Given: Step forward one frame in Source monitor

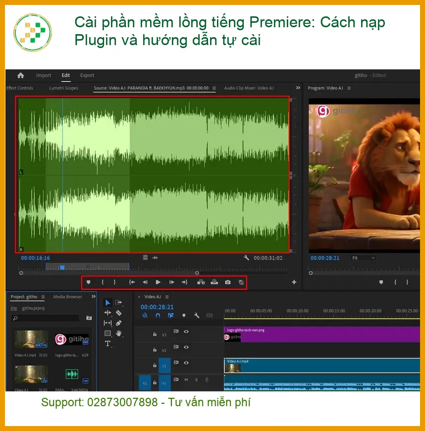Looking at the screenshot, I should (x=171, y=282).
